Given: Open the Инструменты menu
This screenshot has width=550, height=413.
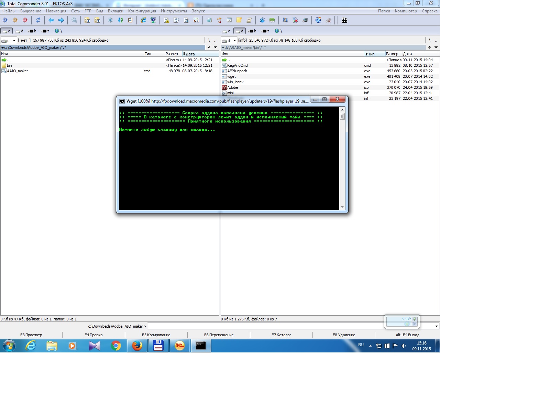Looking at the screenshot, I should click(174, 11).
